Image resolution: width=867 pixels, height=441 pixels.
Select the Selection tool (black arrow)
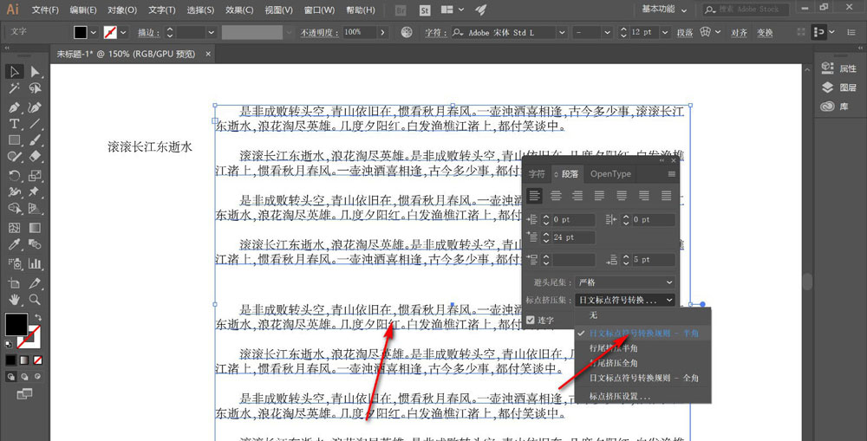(15, 72)
